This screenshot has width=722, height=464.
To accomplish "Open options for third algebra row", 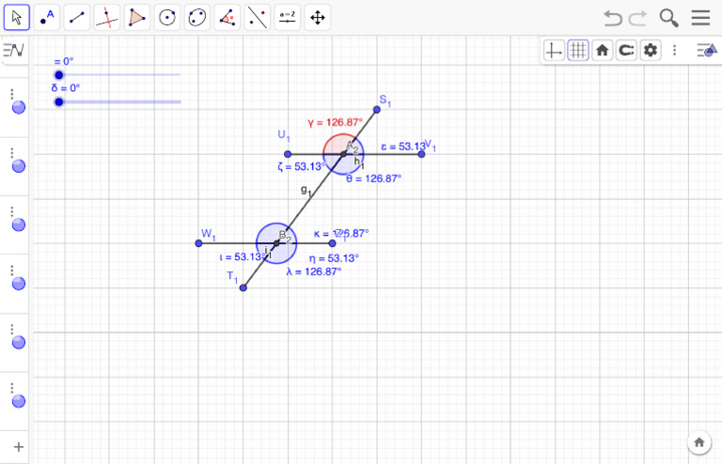I will 12,211.
